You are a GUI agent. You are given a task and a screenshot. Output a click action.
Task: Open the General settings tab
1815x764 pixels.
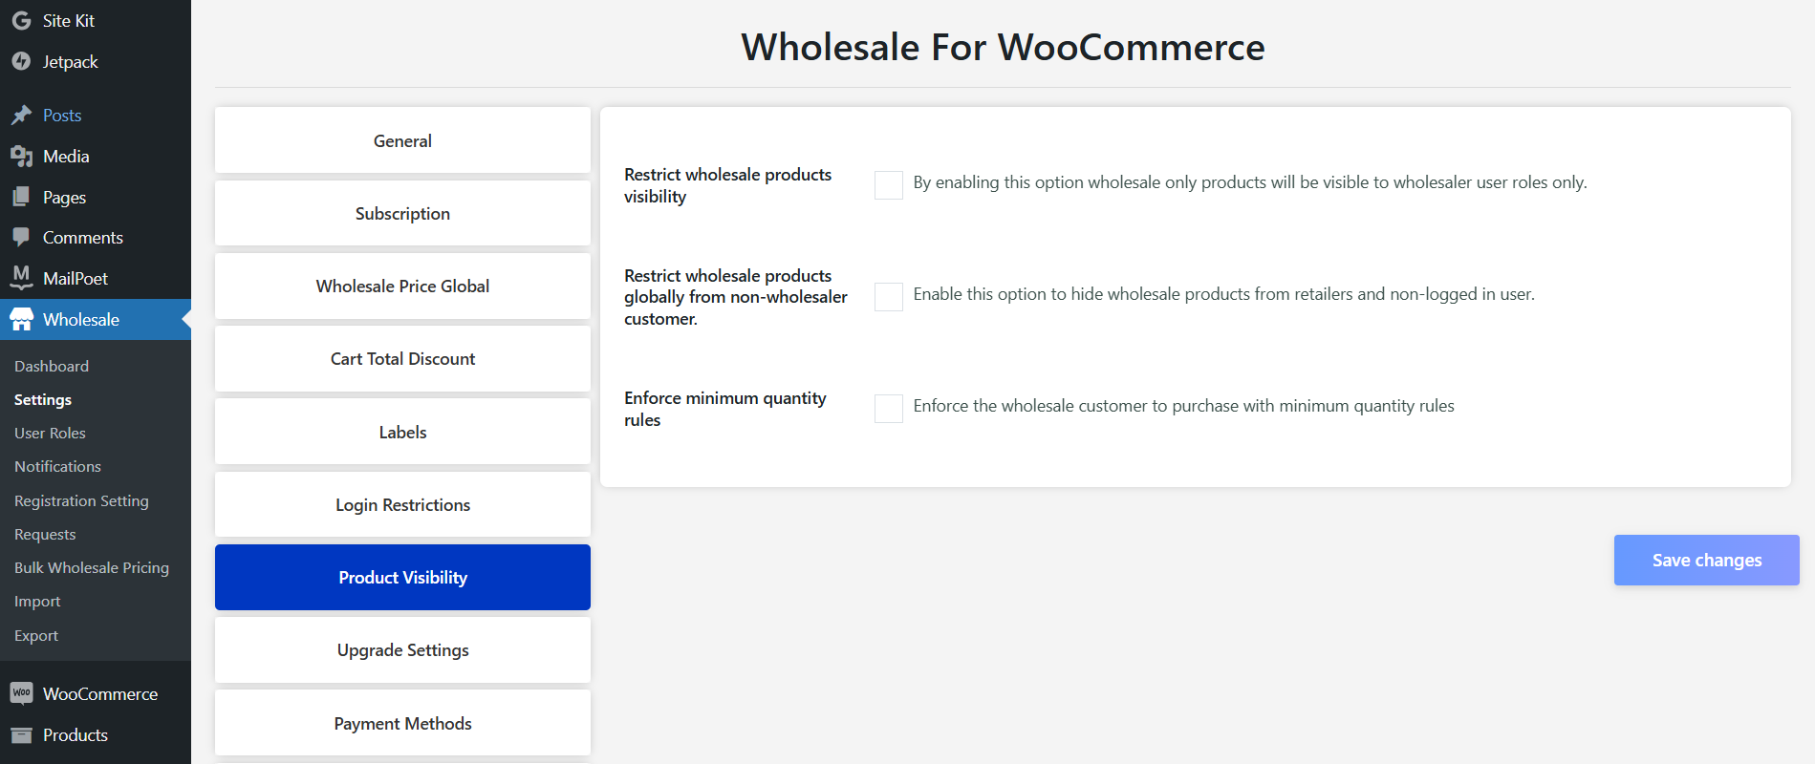[401, 140]
